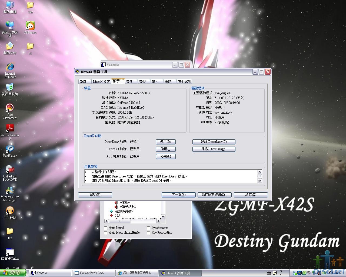Click Ventrilo horizontal scrollbar right arrow
The width and height of the screenshot is (346, 277).
(158, 221)
